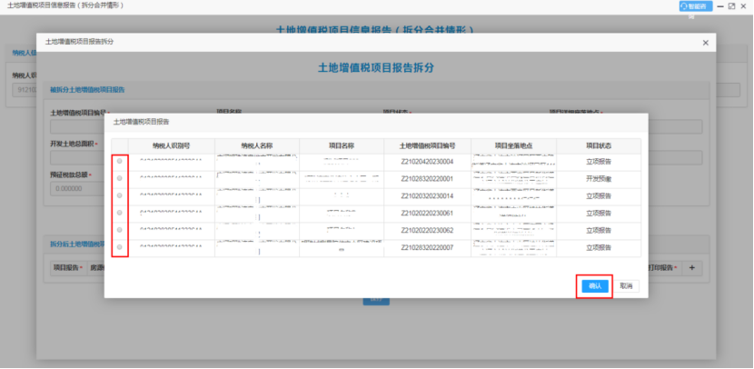Image resolution: width=754 pixels, height=369 pixels.
Task: Click the restore window icon
Action: [731, 6]
